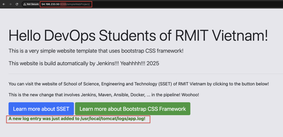
Task: Open Learn more about SSET button
Action: click(41, 109)
